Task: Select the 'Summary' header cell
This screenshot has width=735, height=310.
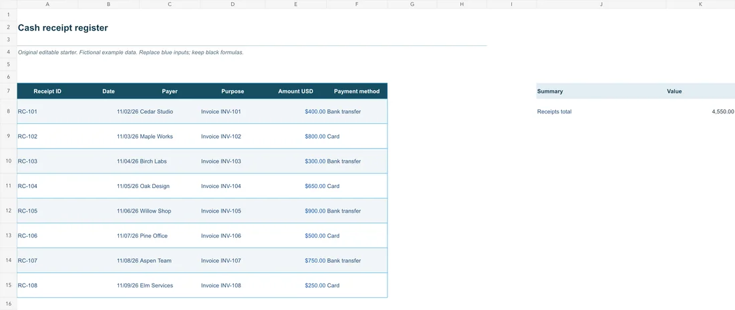Action: coord(601,91)
